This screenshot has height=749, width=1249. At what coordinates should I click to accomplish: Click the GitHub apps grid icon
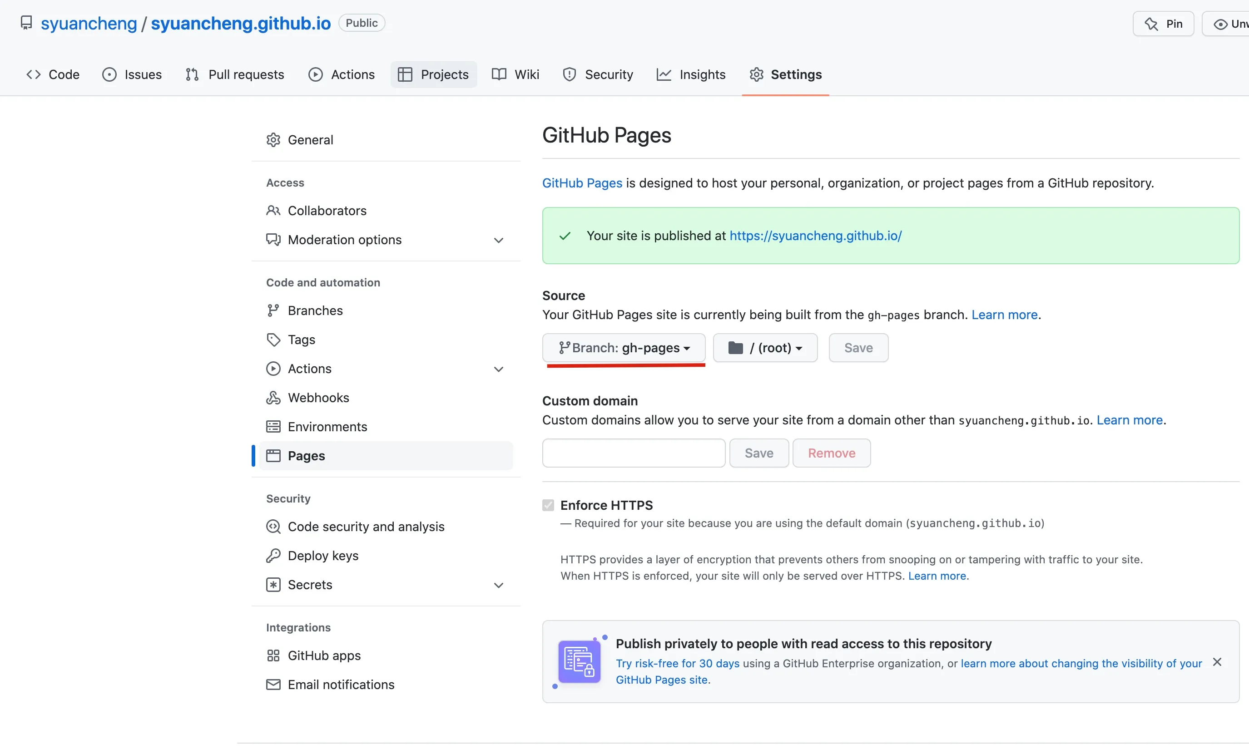273,655
